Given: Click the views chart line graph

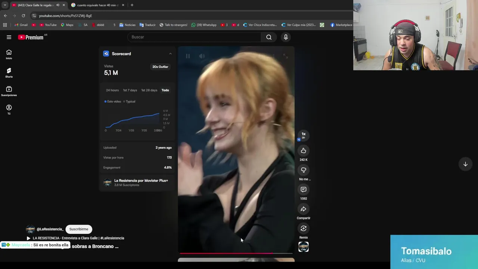Looking at the screenshot, I should click(132, 120).
